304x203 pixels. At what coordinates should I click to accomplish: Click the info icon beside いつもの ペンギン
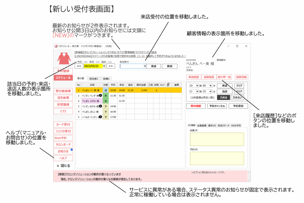click(100, 117)
